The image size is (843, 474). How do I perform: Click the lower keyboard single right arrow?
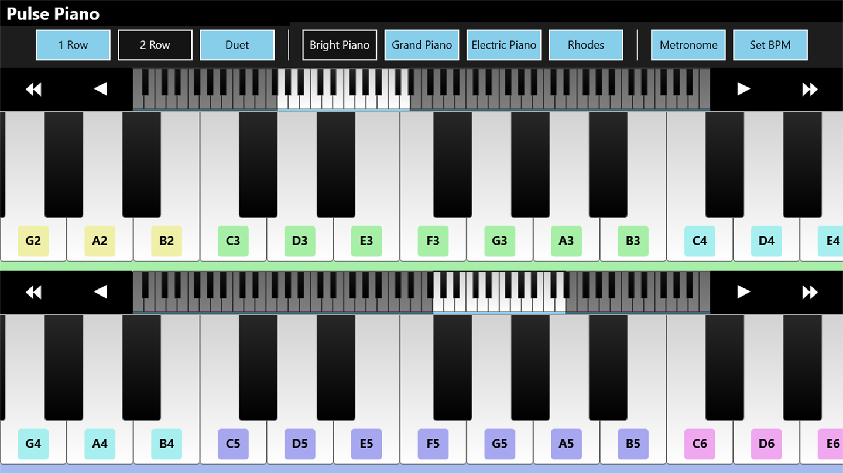click(x=743, y=291)
